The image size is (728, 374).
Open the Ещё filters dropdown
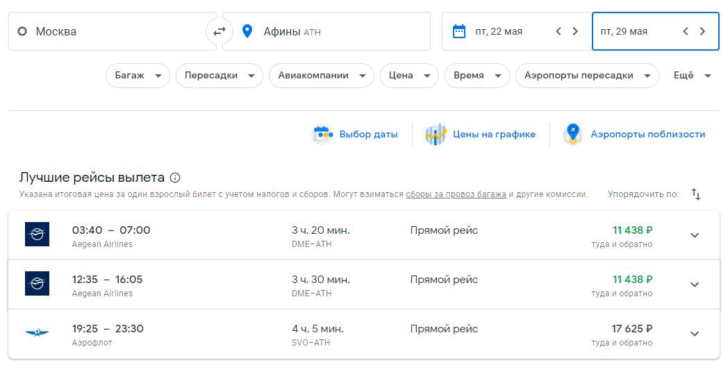click(x=693, y=76)
